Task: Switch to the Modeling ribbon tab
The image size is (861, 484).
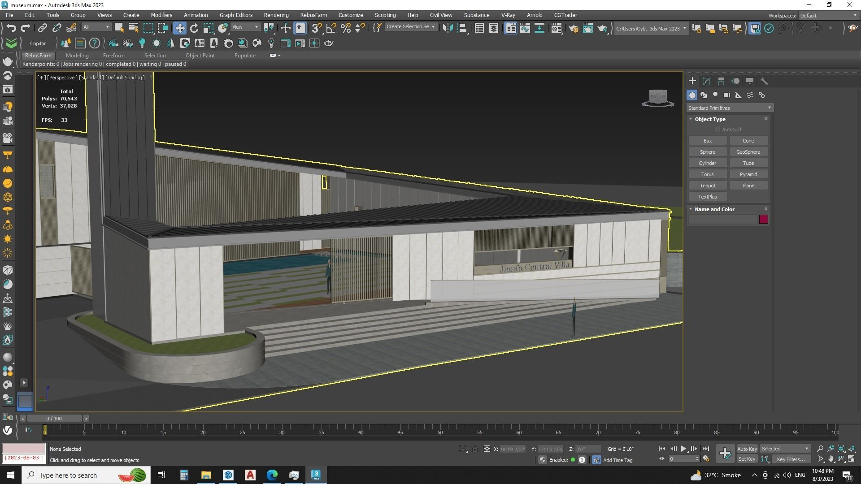Action: click(x=77, y=56)
